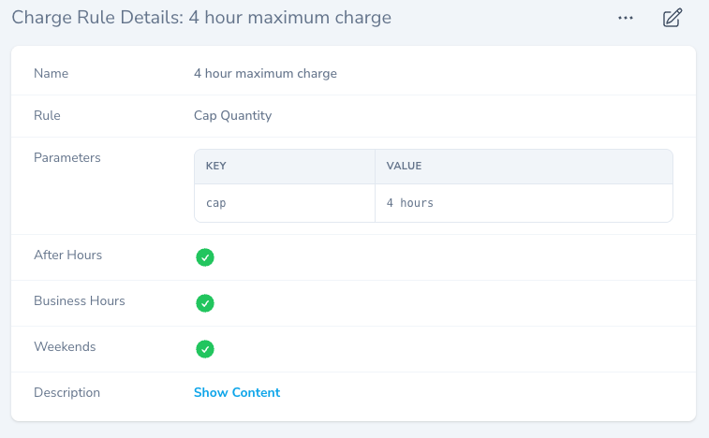This screenshot has width=709, height=438.
Task: Click the VALUE column header
Action: click(x=524, y=167)
